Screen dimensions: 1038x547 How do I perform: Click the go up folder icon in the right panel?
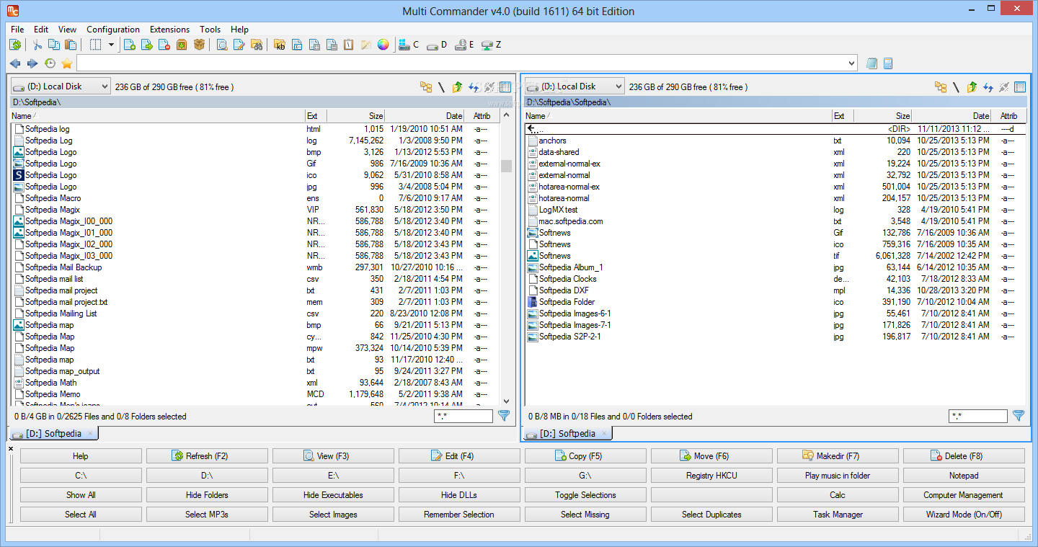972,87
